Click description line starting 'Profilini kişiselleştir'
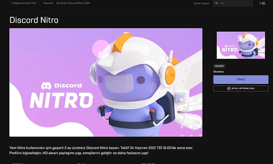 click(x=79, y=153)
